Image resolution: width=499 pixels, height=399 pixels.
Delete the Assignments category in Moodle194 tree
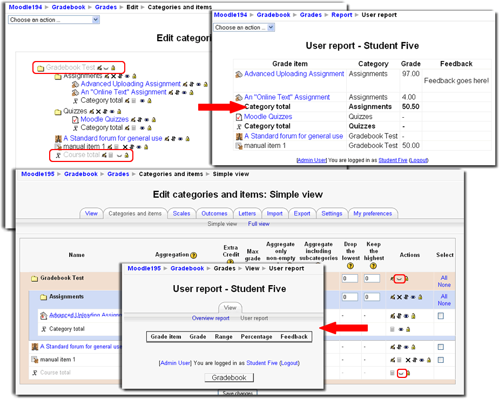click(x=113, y=76)
